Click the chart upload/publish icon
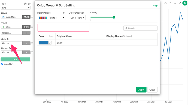This screenshot has height=105, width=188. [x=170, y=3]
